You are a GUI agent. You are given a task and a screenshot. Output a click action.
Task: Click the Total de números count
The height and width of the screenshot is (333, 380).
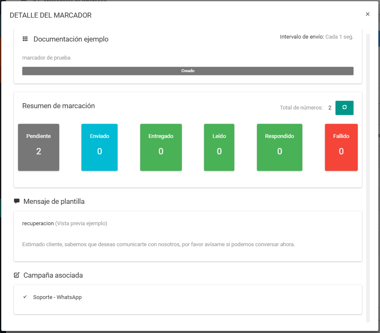[x=330, y=108]
